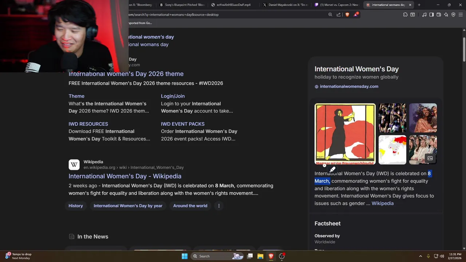Viewport: 466px width, 262px height.
Task: Open the dancing woman photo thumbnail
Action: (x=423, y=118)
